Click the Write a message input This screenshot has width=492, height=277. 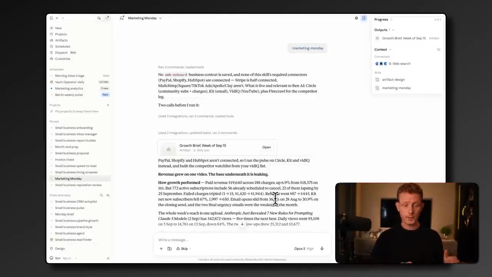point(241,240)
